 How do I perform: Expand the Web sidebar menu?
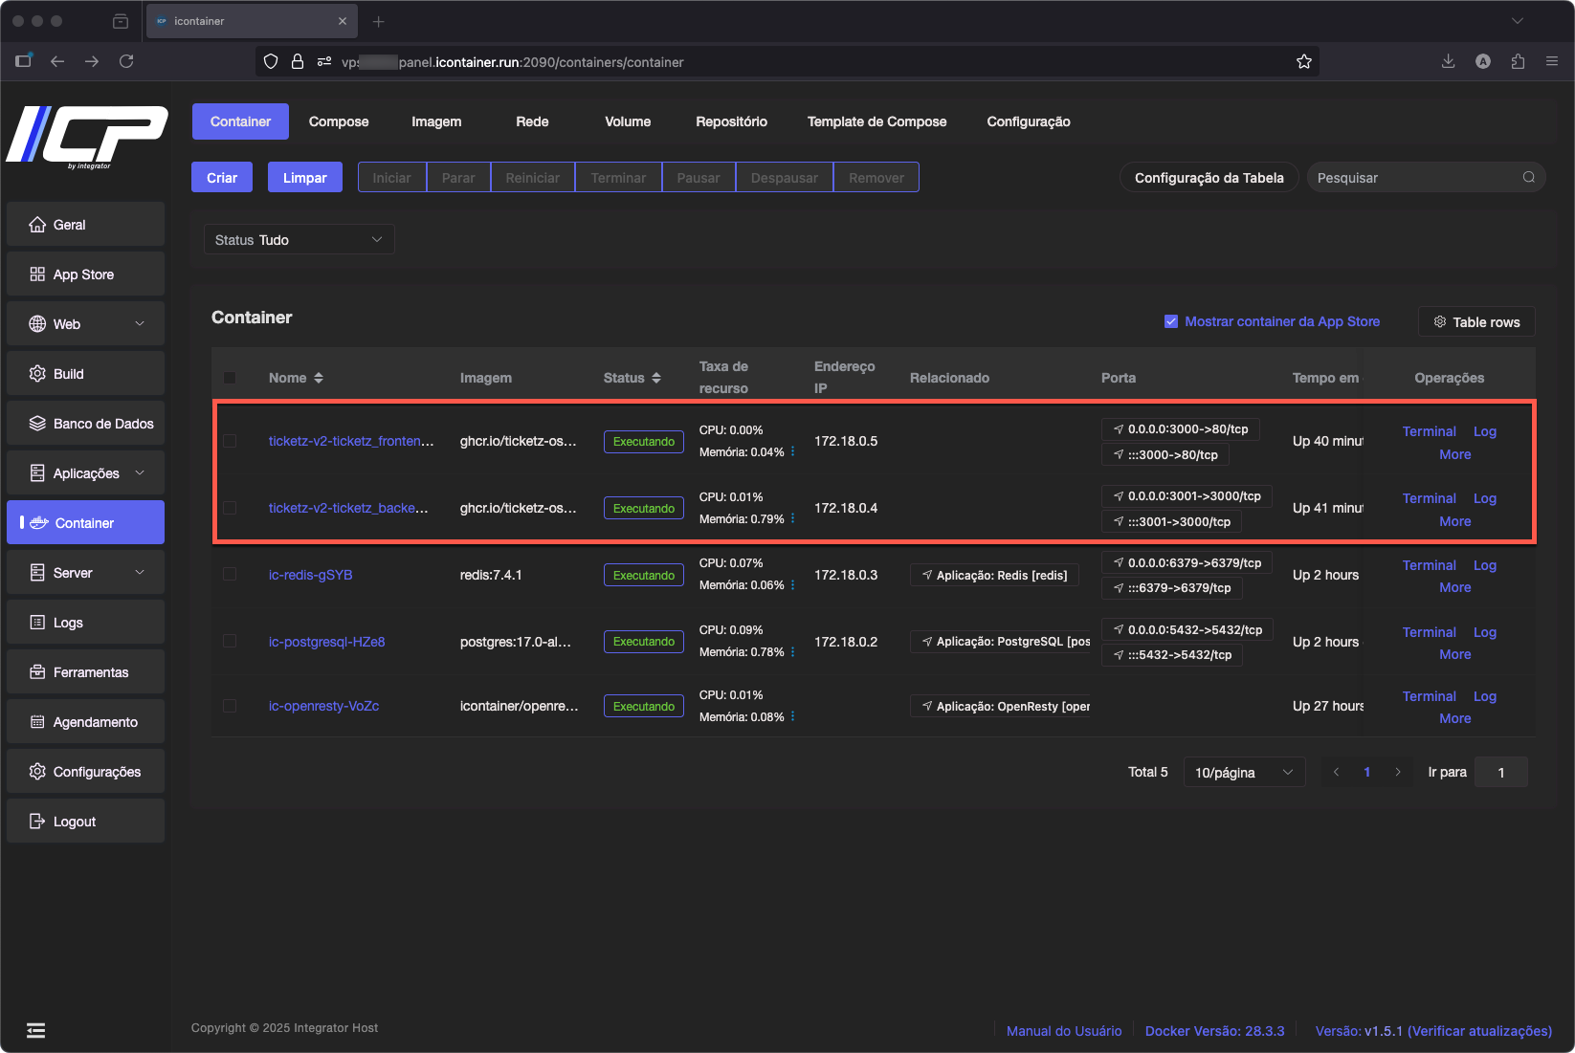click(x=85, y=324)
